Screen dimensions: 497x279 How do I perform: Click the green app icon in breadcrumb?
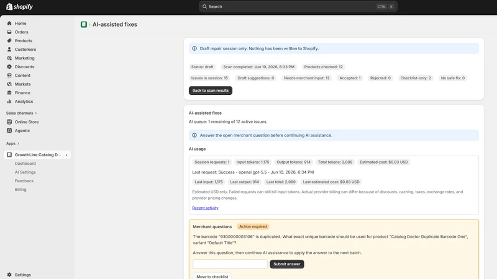coord(84,24)
